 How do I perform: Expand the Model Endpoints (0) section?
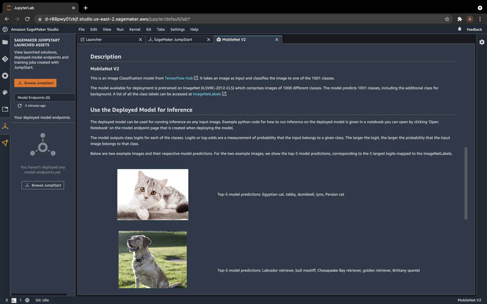pyautogui.click(x=44, y=97)
